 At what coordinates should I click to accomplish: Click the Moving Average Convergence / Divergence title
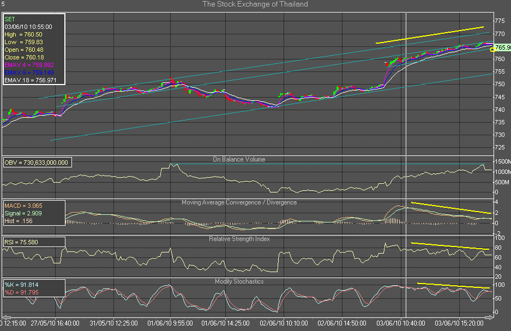(239, 202)
